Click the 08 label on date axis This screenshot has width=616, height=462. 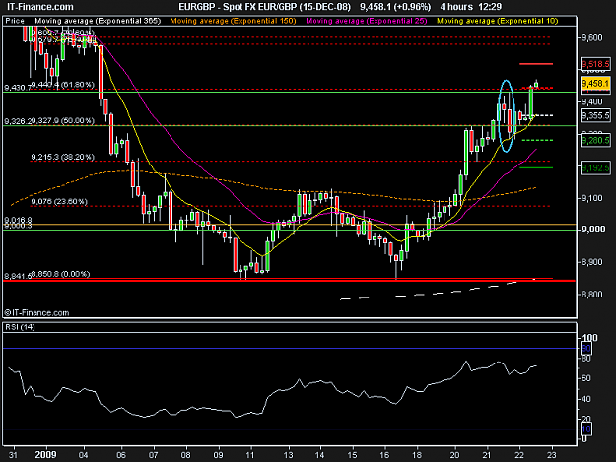pos(186,455)
